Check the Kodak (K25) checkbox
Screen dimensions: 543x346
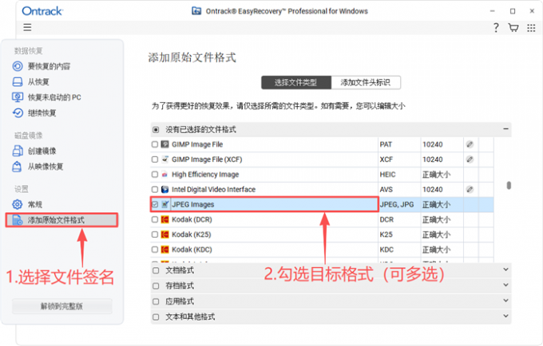[155, 234]
